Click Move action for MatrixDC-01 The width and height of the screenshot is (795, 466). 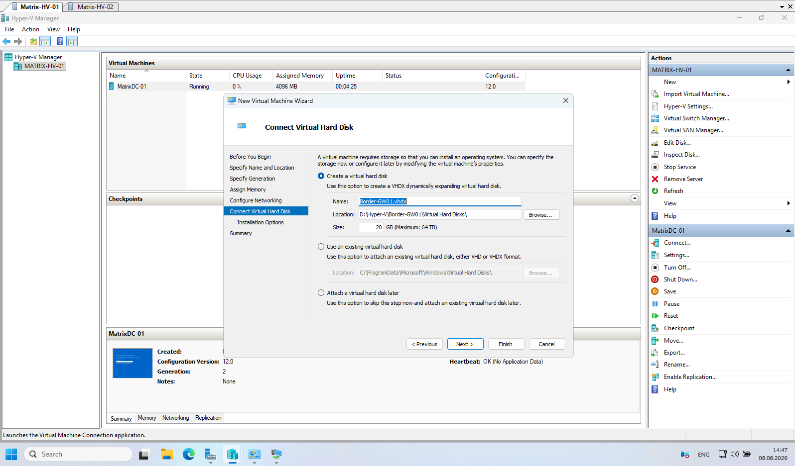[673, 341]
